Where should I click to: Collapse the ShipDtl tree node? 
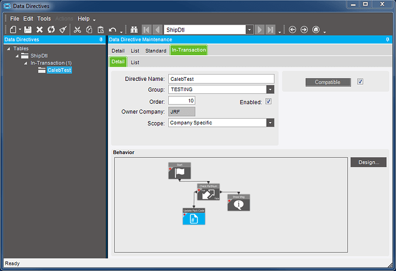(17, 56)
